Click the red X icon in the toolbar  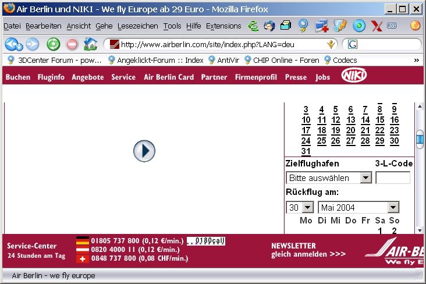(x=377, y=26)
